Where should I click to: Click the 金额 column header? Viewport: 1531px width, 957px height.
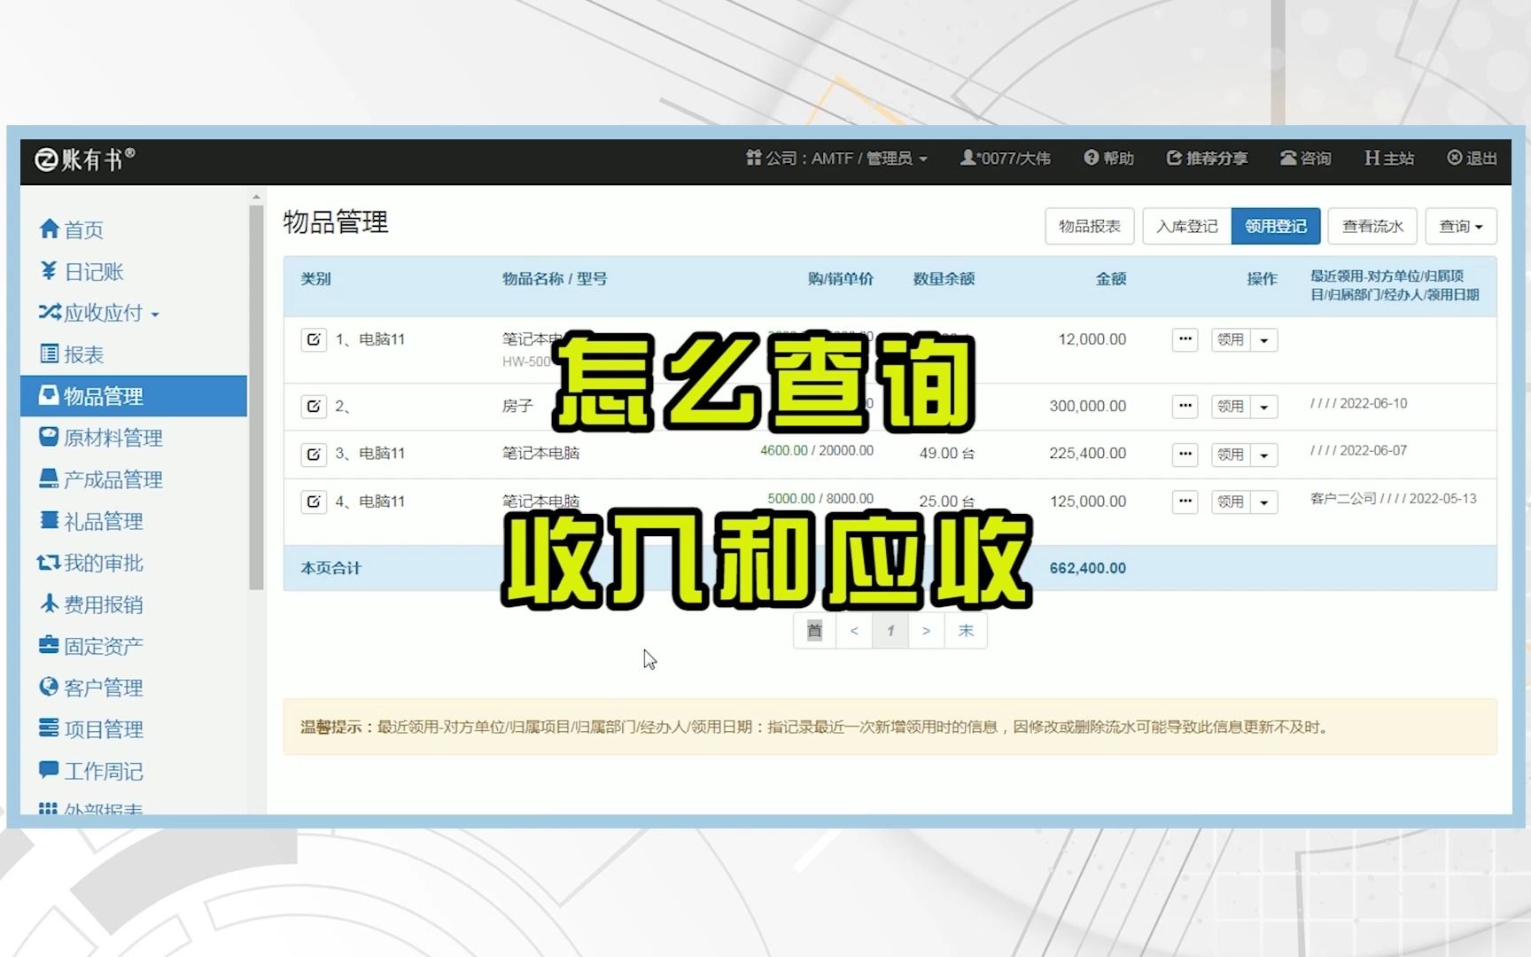coord(1110,279)
